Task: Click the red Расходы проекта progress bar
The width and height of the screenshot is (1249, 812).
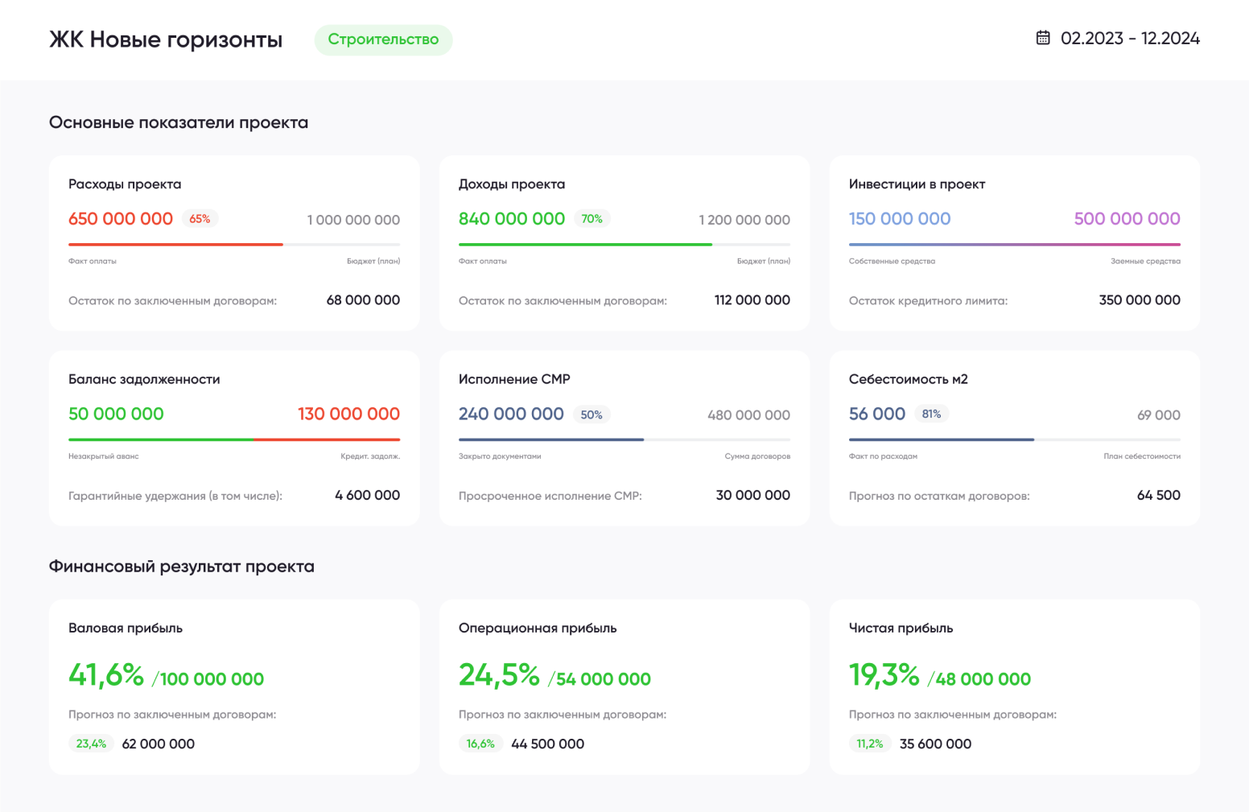Action: tap(234, 244)
